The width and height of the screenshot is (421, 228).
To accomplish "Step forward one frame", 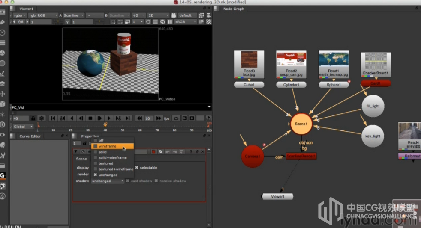I will coord(99,118).
